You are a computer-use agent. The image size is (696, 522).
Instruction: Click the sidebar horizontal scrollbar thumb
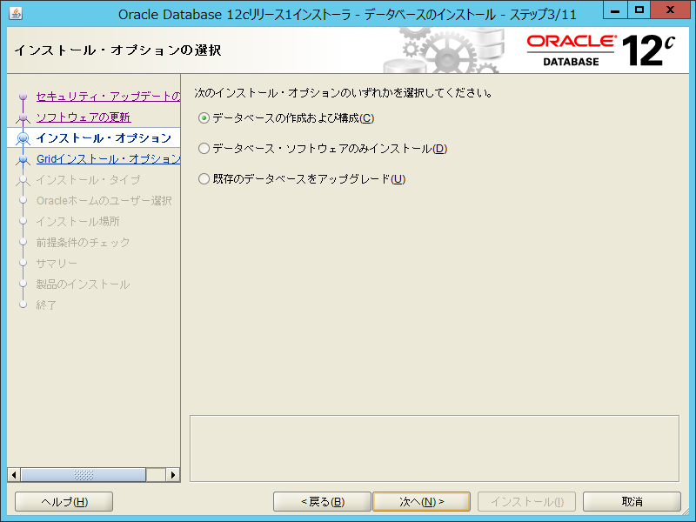(x=84, y=475)
